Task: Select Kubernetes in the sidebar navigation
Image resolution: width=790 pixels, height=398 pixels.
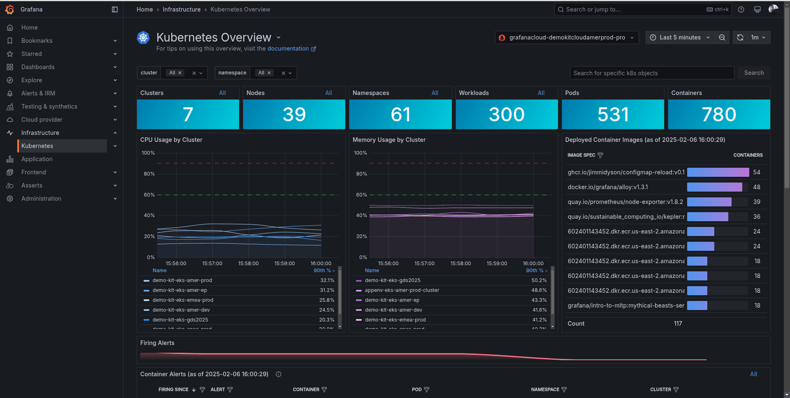Action: click(37, 146)
